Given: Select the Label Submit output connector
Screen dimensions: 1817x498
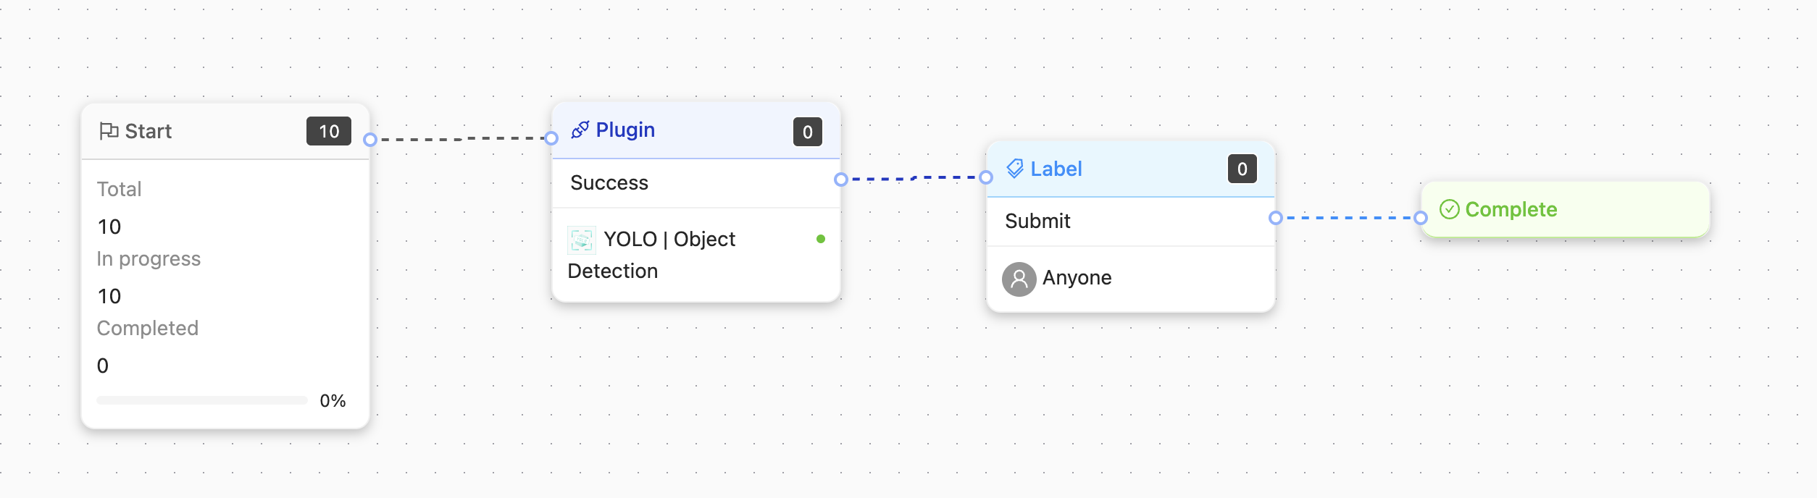Looking at the screenshot, I should (x=1276, y=218).
